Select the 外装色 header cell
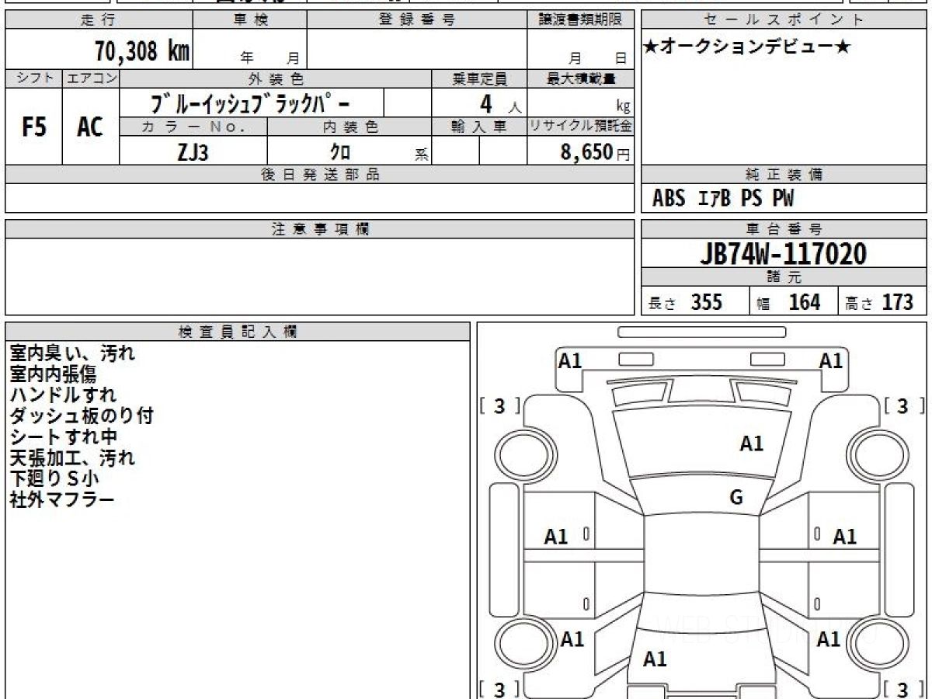The image size is (932, 699). click(276, 78)
